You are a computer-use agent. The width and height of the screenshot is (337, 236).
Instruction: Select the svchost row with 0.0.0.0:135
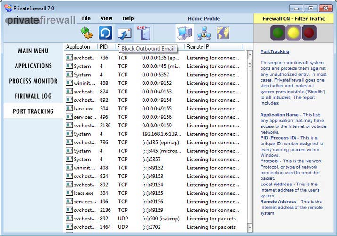point(155,58)
